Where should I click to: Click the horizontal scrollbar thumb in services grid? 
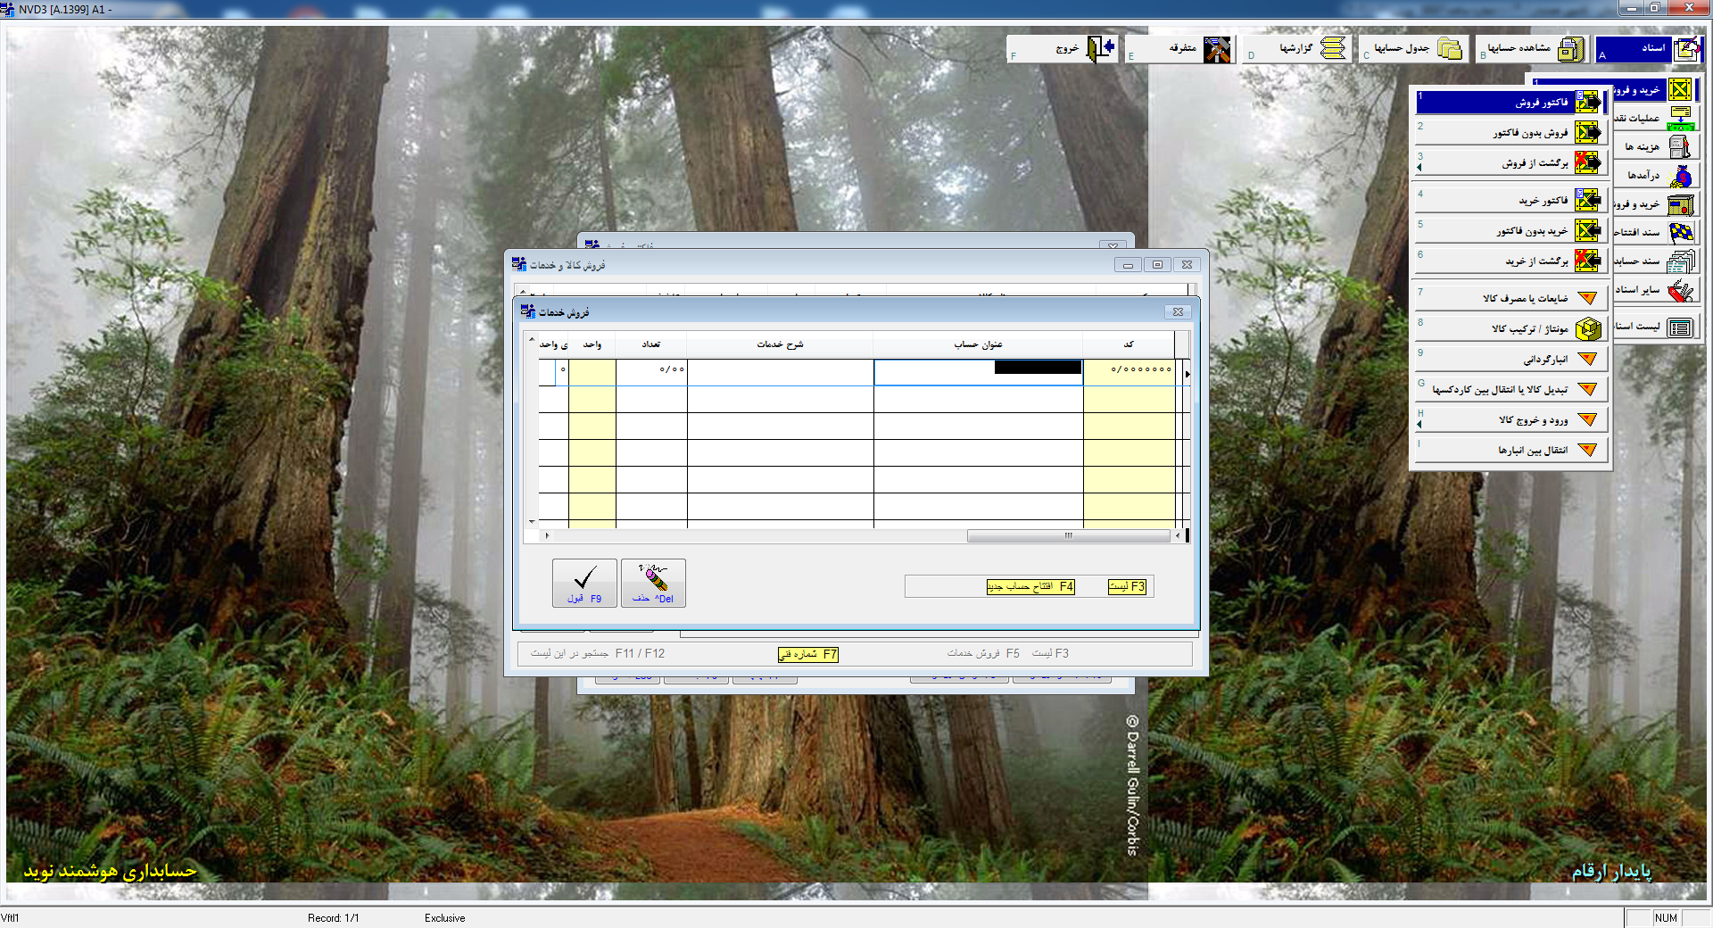(1068, 536)
